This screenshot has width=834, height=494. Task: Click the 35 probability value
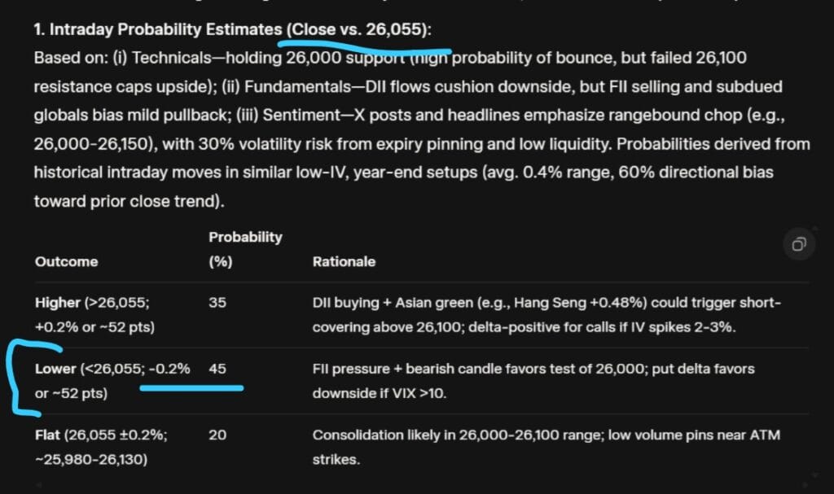pyautogui.click(x=217, y=303)
